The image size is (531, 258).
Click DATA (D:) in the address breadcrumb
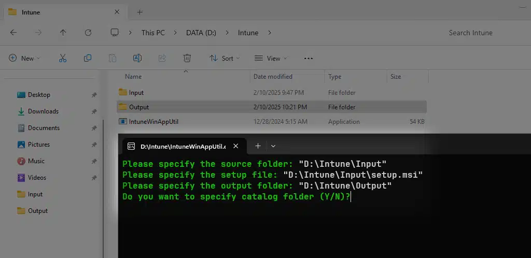[201, 33]
